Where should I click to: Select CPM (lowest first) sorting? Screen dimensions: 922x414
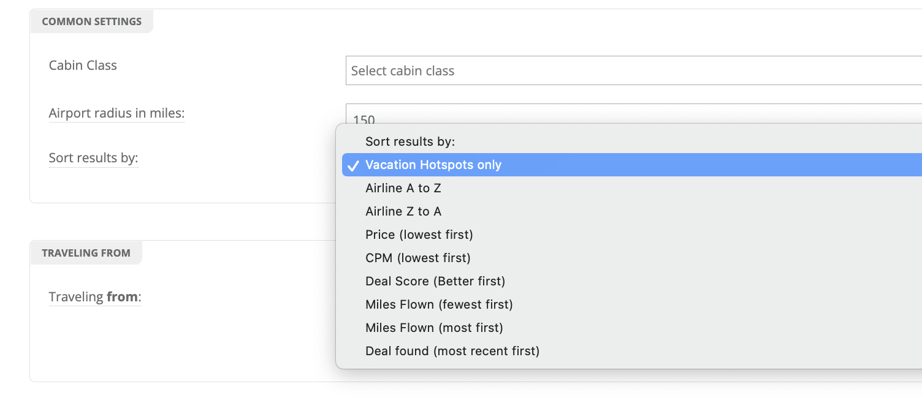pyautogui.click(x=417, y=258)
